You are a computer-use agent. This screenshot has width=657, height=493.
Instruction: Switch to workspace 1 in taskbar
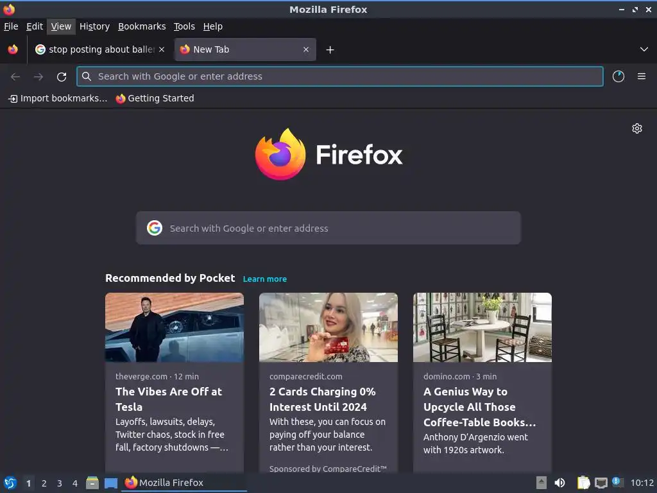28,483
